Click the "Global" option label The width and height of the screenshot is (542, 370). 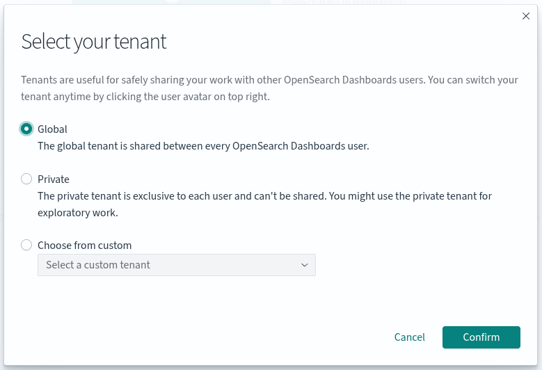click(52, 129)
